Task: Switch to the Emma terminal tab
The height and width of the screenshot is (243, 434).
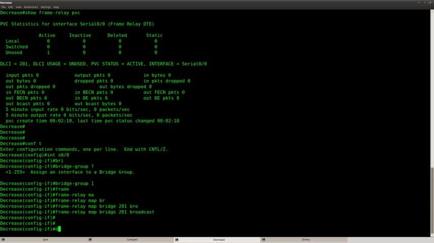Action: tap(303, 239)
